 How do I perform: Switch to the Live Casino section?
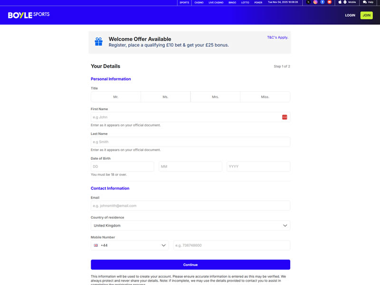point(216,2)
